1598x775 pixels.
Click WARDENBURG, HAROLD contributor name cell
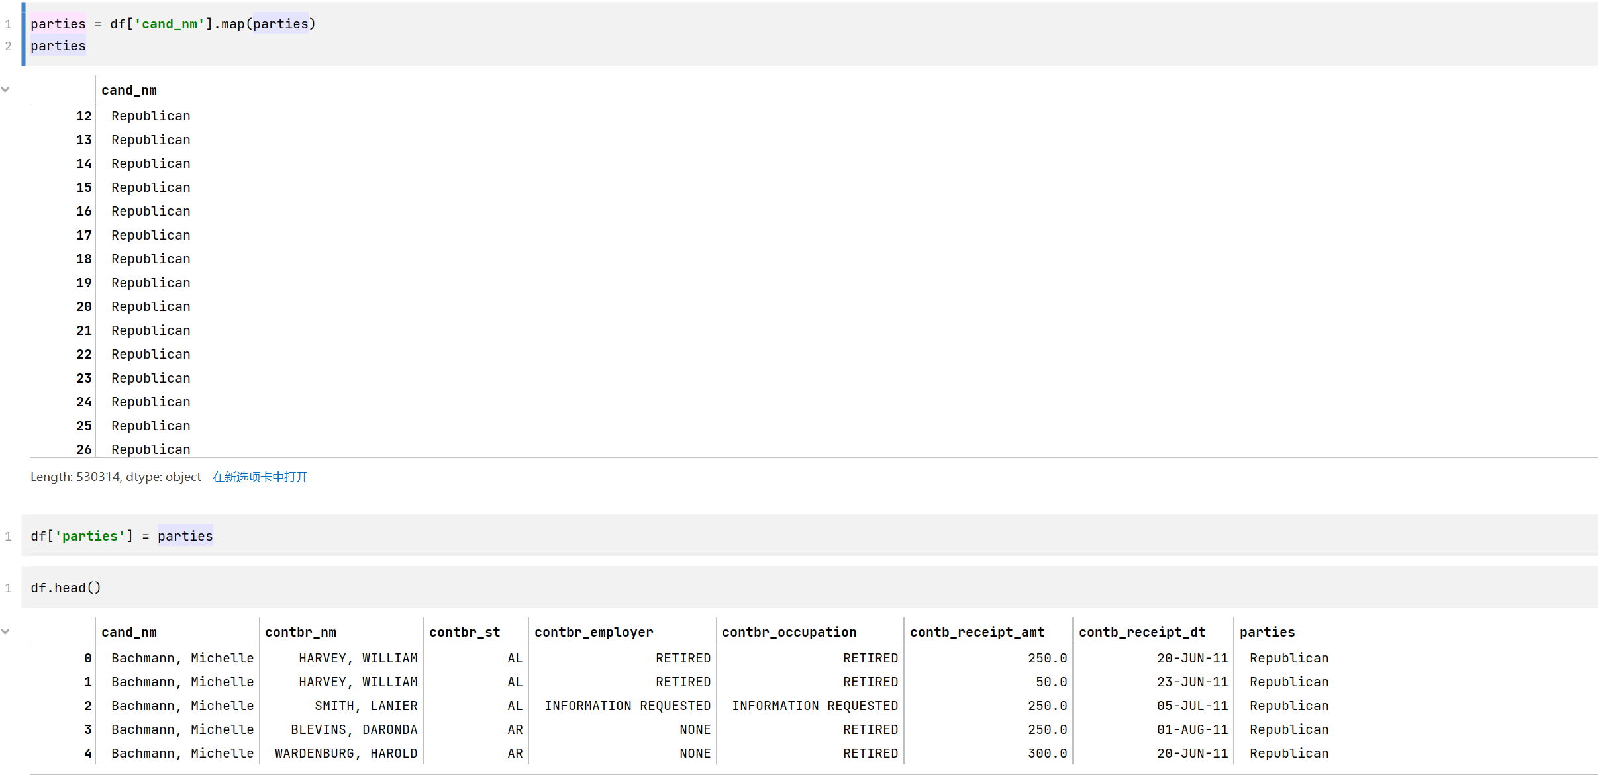(x=346, y=753)
